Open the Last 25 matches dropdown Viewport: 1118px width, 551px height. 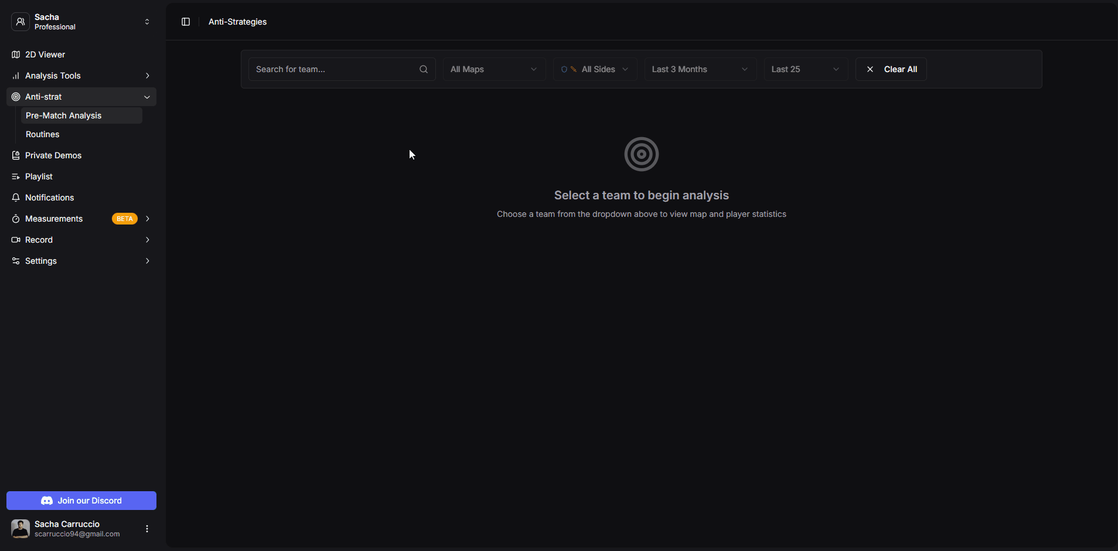(805, 69)
